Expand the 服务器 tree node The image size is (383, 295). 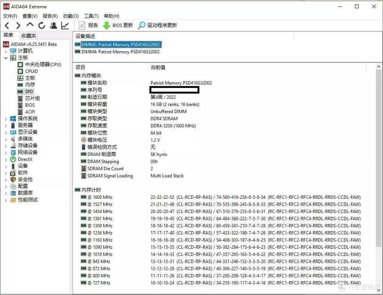[6, 126]
